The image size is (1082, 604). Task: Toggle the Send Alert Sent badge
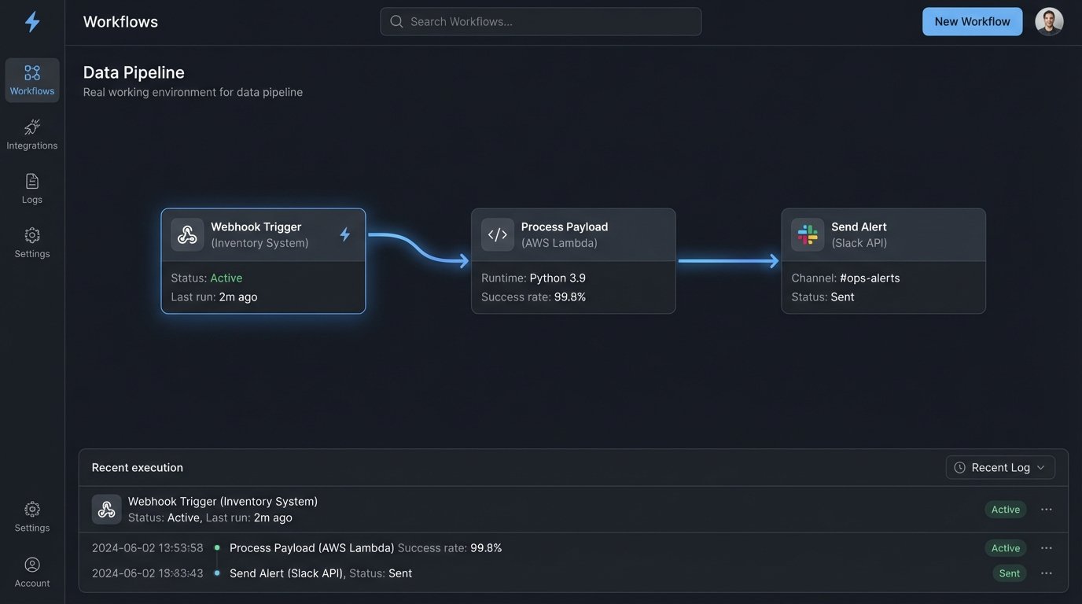(1008, 573)
